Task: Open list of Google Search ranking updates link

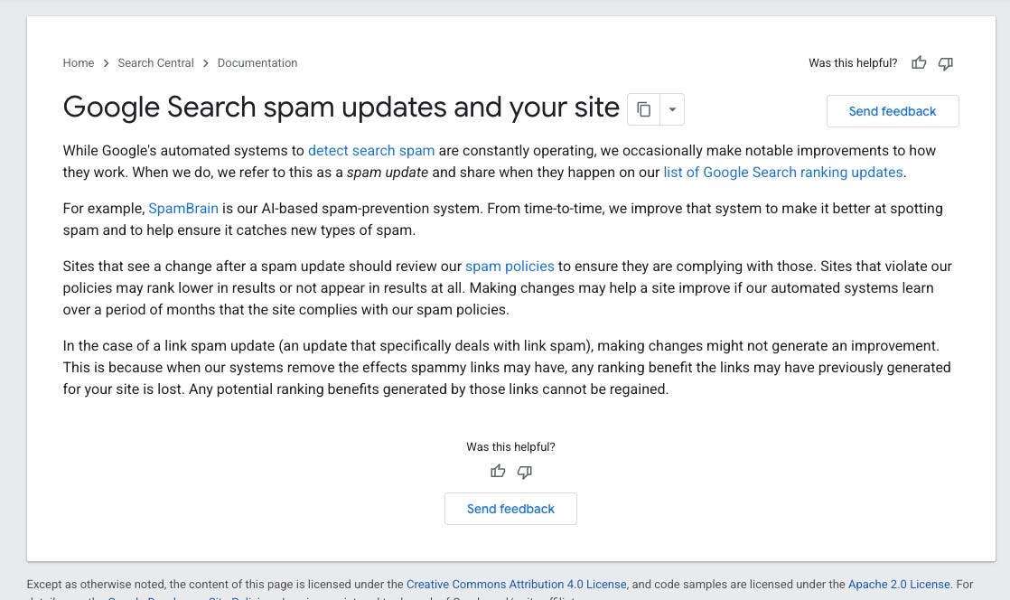Action: (x=782, y=172)
